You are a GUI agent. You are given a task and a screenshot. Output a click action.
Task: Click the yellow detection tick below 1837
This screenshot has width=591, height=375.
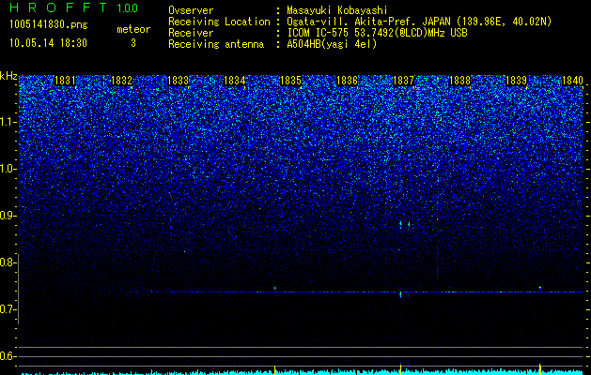[400, 369]
